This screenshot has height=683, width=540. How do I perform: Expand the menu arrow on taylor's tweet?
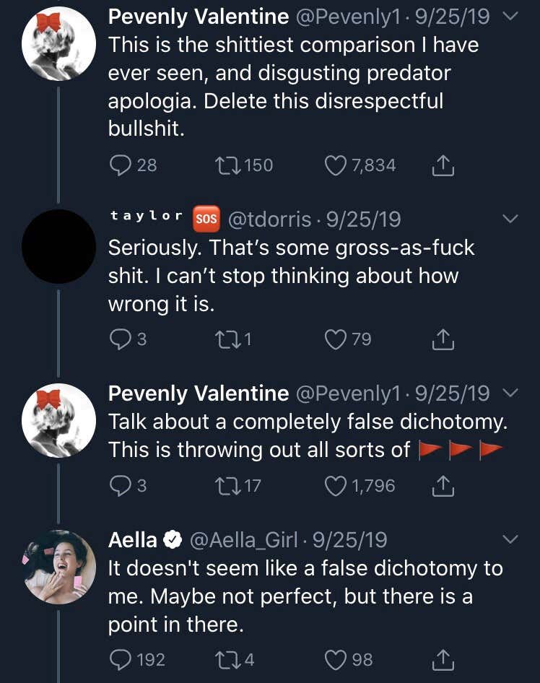click(x=510, y=219)
